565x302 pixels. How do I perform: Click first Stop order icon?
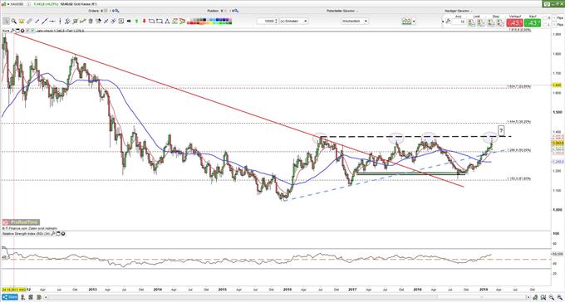[x=492, y=22]
